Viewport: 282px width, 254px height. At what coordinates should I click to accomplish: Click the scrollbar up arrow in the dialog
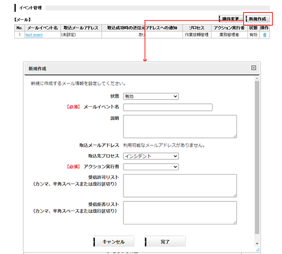[257, 78]
